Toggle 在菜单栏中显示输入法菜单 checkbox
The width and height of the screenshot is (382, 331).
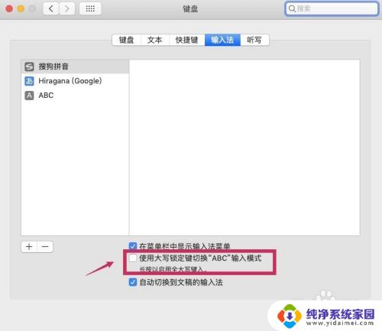coord(133,246)
